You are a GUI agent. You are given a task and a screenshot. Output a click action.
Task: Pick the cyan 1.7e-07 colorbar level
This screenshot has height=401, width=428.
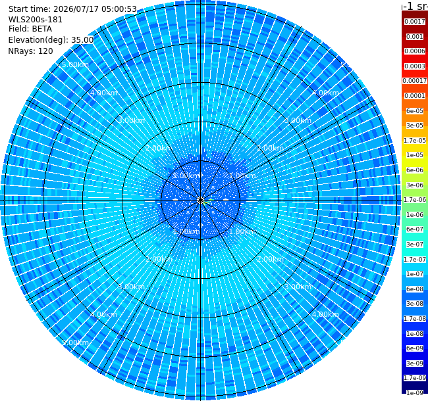pos(415,260)
